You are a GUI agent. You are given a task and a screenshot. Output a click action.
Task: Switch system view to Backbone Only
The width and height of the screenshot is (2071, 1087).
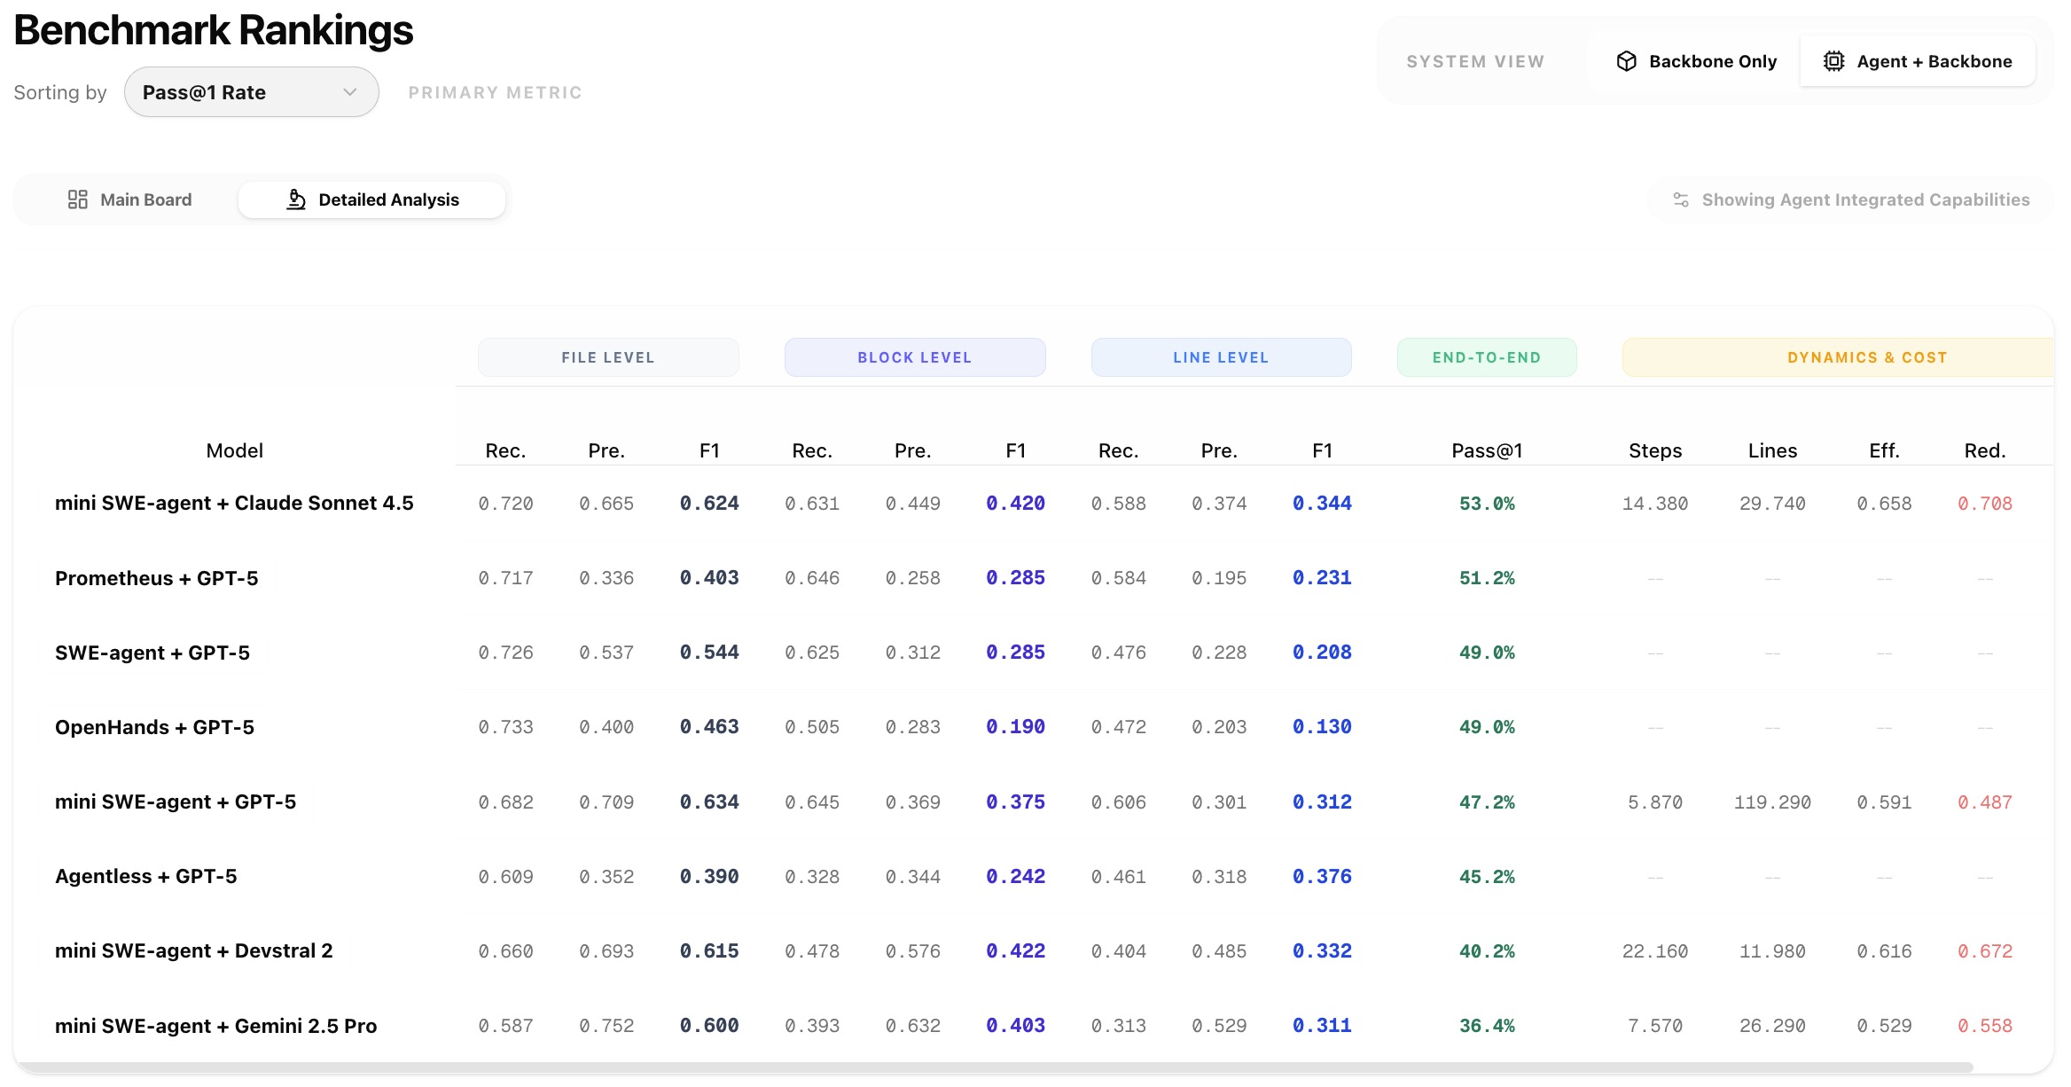[x=1711, y=61]
